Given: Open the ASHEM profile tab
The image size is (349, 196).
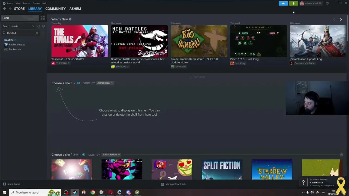Looking at the screenshot, I should [75, 9].
